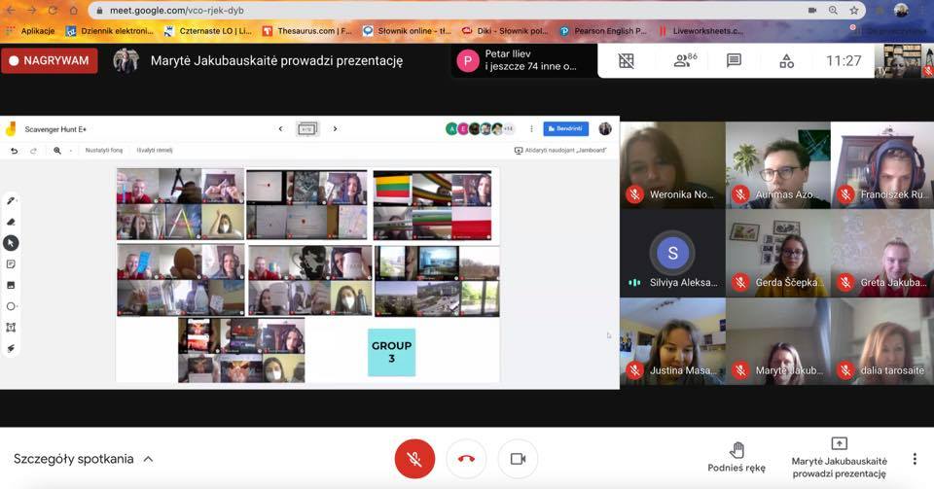Open the meeting chat panel
The image size is (934, 489).
[x=734, y=61]
